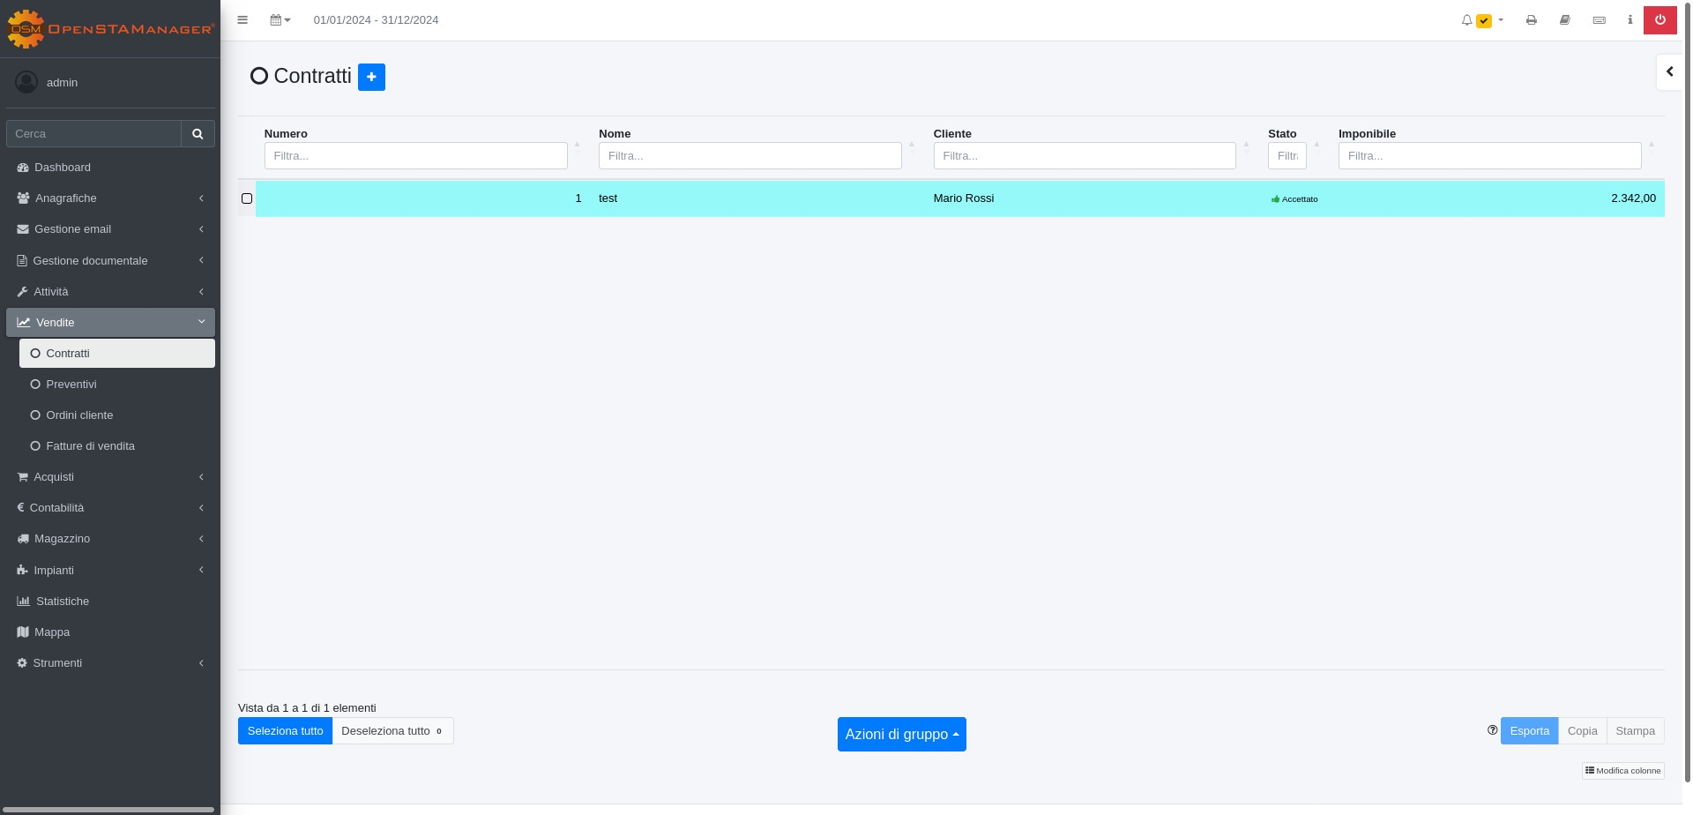Viewport: 1693px width, 815px height.
Task: Open Fatture di vendita in sidebar
Action: [x=90, y=446]
